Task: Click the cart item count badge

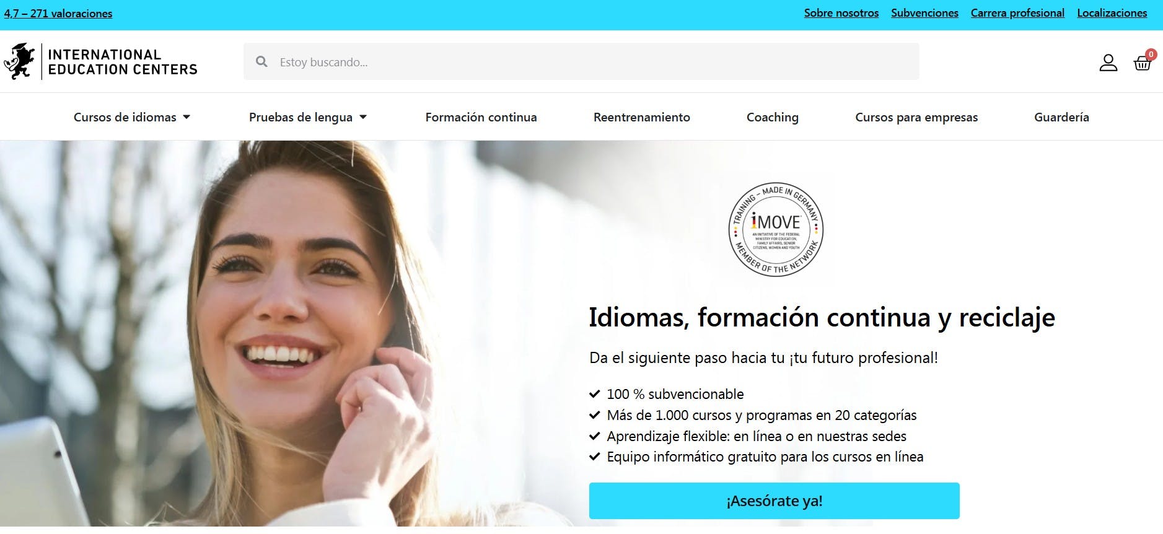Action: point(1151,55)
